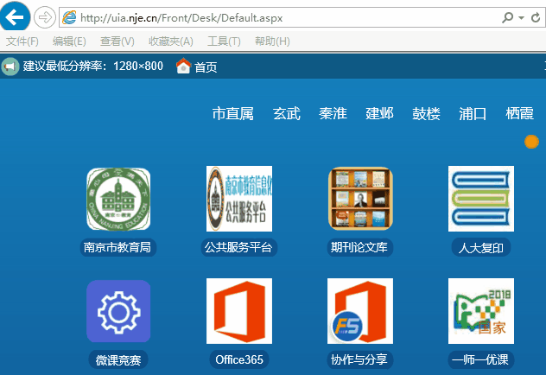This screenshot has width=546, height=375.
Task: Click the orange page indicator dot
Action: click(531, 142)
